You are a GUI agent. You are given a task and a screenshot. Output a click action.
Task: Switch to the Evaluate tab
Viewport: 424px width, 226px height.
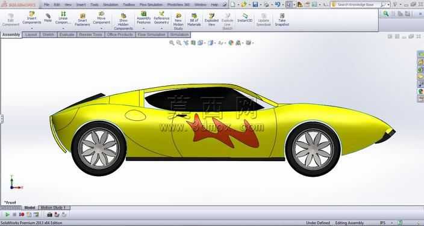coord(67,35)
